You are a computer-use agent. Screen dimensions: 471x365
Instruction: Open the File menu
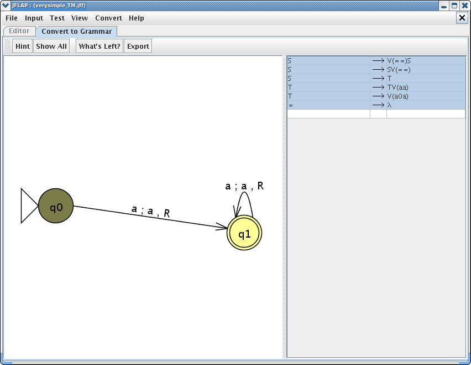click(12, 18)
